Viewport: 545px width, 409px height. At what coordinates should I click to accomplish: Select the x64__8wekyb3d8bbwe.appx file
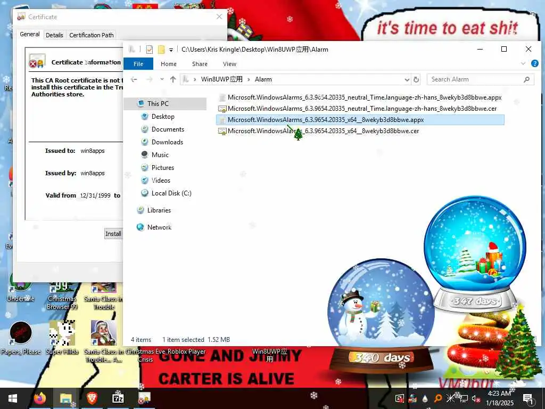coord(360,120)
